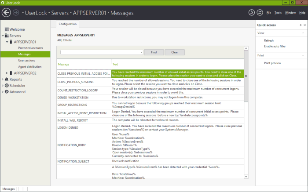The height and width of the screenshot is (192, 308).
Task: Click the UserLock app icon in title bar
Action: click(x=3, y=3)
